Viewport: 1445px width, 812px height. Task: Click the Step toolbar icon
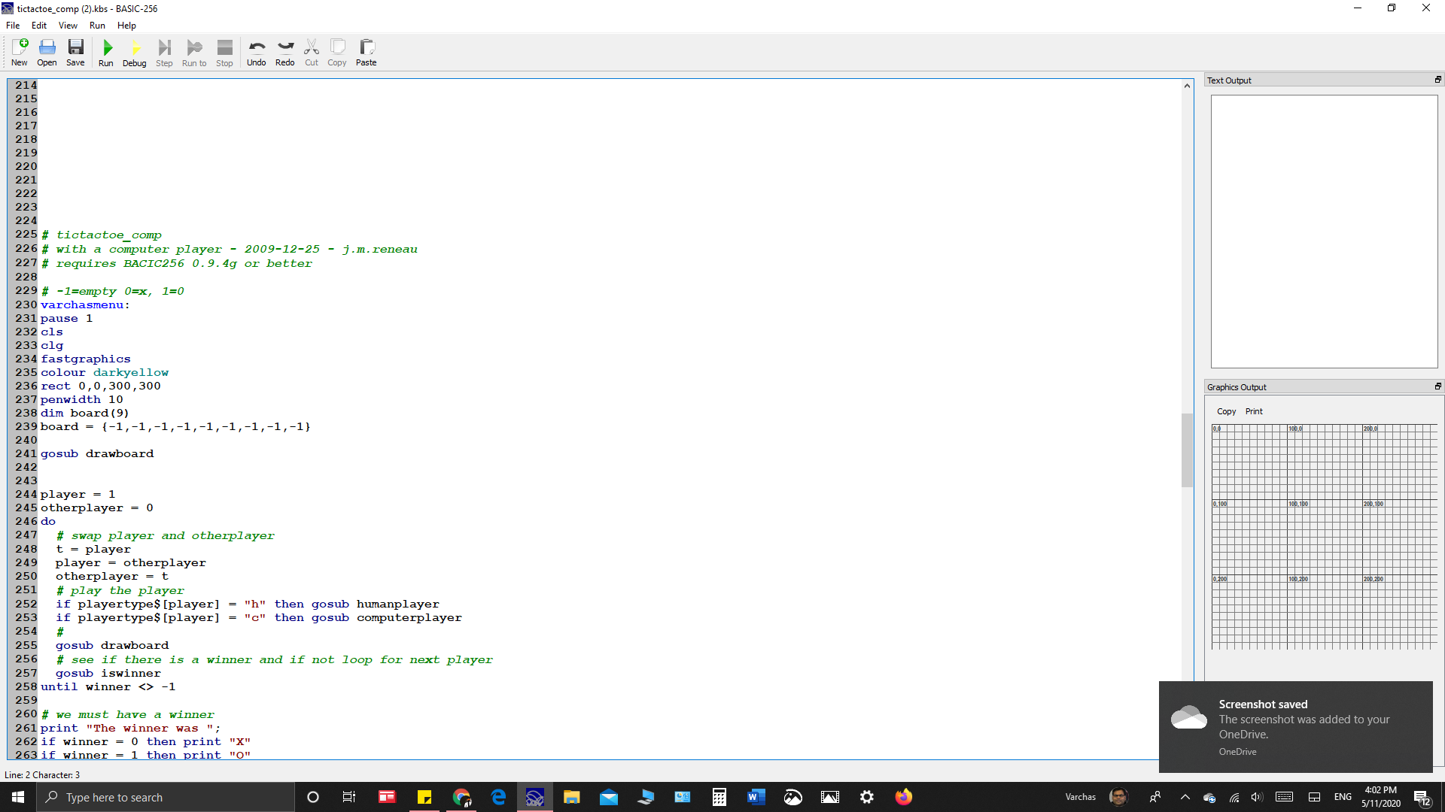[x=164, y=53]
